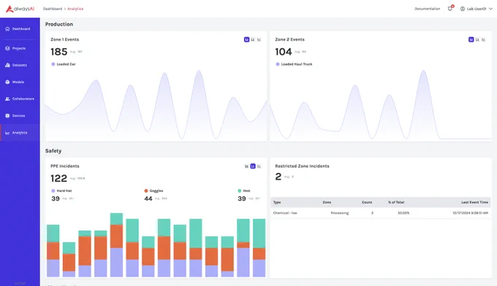
Task: Click the 50.00% table cell
Action: click(x=403, y=213)
